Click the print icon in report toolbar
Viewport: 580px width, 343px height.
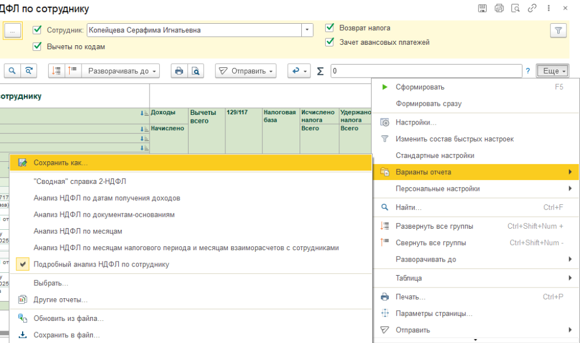pyautogui.click(x=179, y=71)
